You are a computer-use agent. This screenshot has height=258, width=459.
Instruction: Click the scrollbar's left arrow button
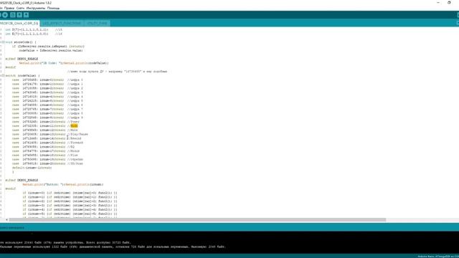tap(6, 220)
